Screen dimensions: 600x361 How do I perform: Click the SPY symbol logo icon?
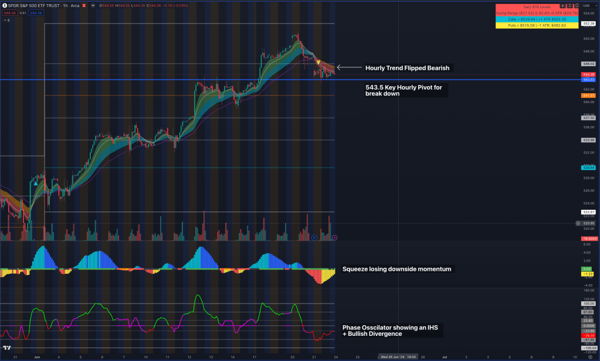(x=4, y=5)
